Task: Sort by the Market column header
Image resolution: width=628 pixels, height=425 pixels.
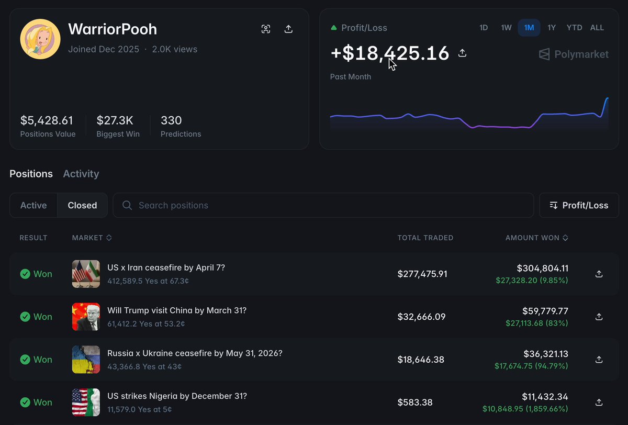Action: 92,238
